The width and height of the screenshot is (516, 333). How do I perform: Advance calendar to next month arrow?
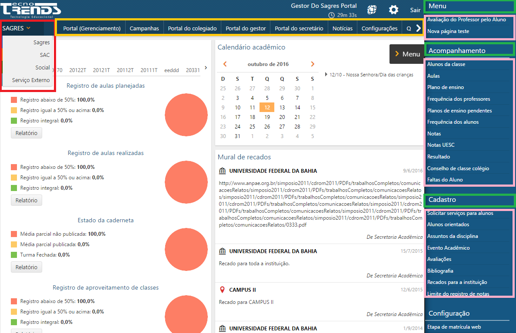point(313,64)
